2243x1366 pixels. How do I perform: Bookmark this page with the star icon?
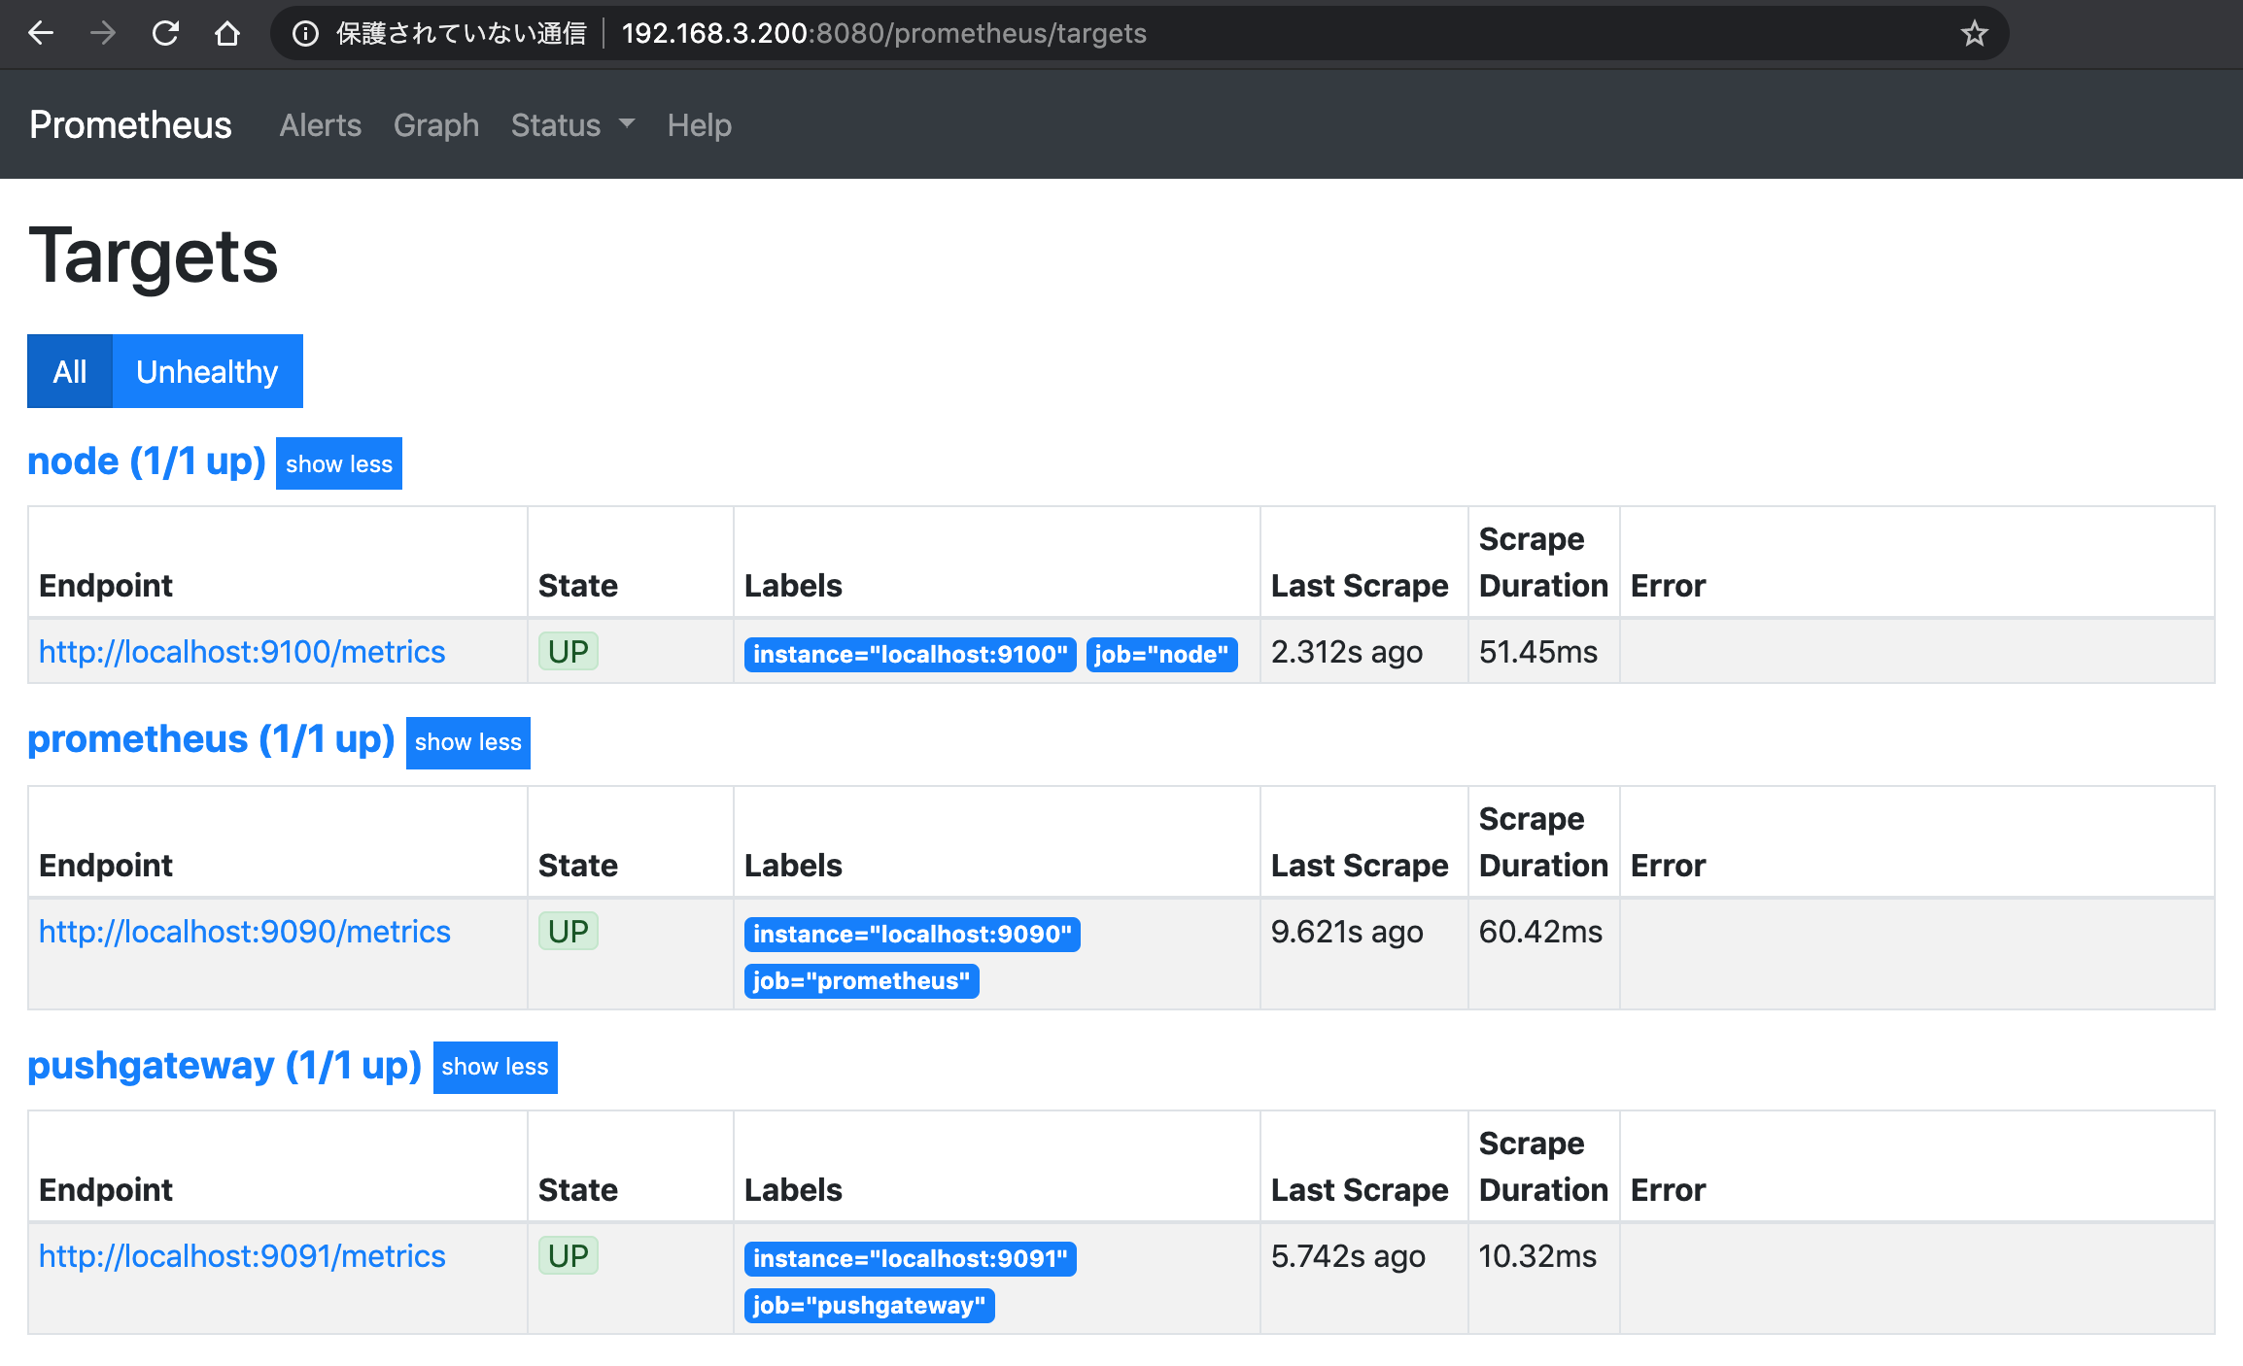tap(1974, 34)
